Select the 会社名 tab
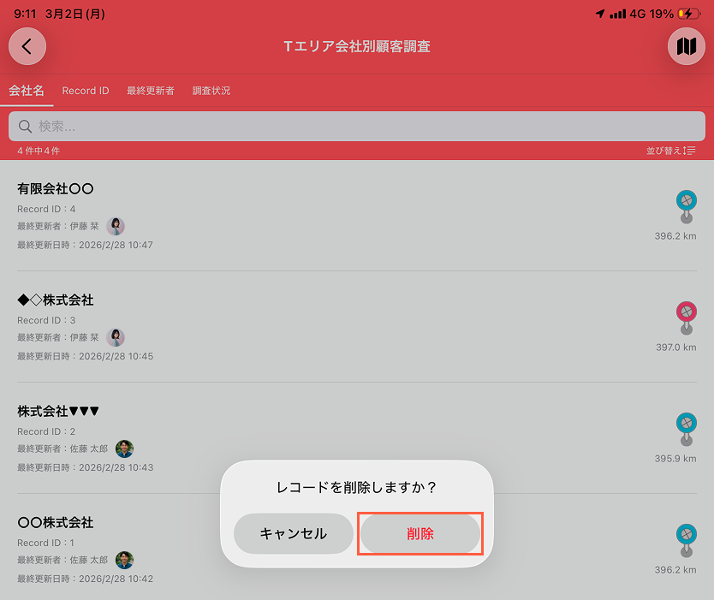 coord(27,91)
